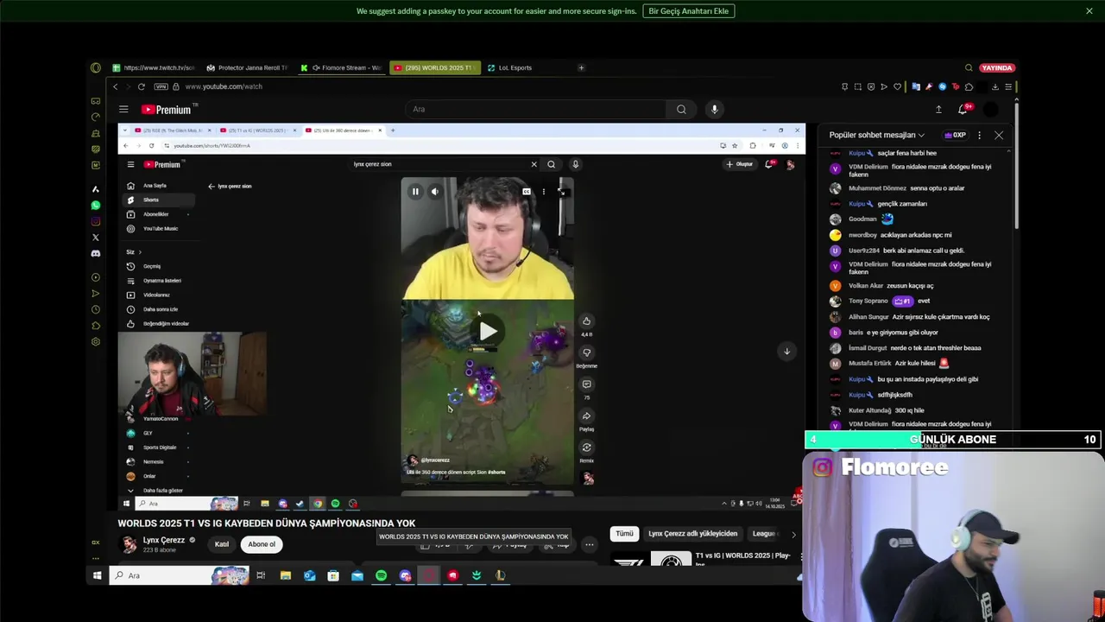Screen dimensions: 1105x622
Task: Open YouTube notifications bell 9+
Action: (x=963, y=109)
